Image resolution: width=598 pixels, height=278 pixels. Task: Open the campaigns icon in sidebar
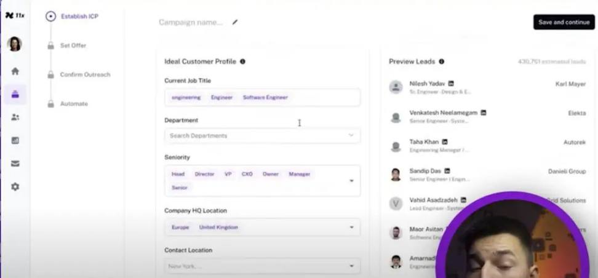15,94
